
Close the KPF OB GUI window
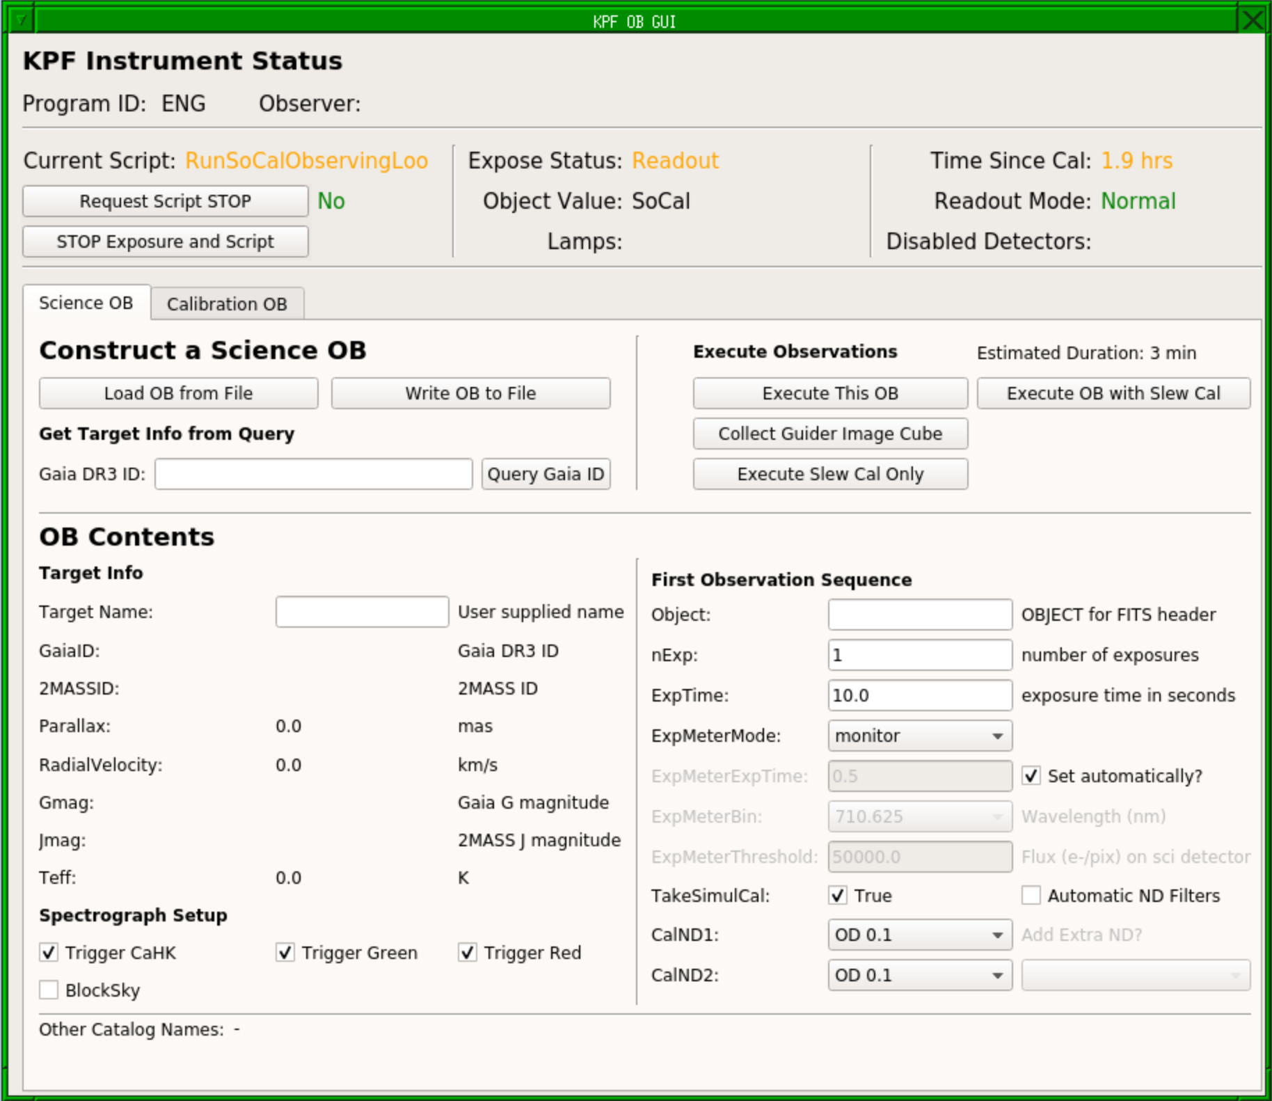click(x=1253, y=20)
